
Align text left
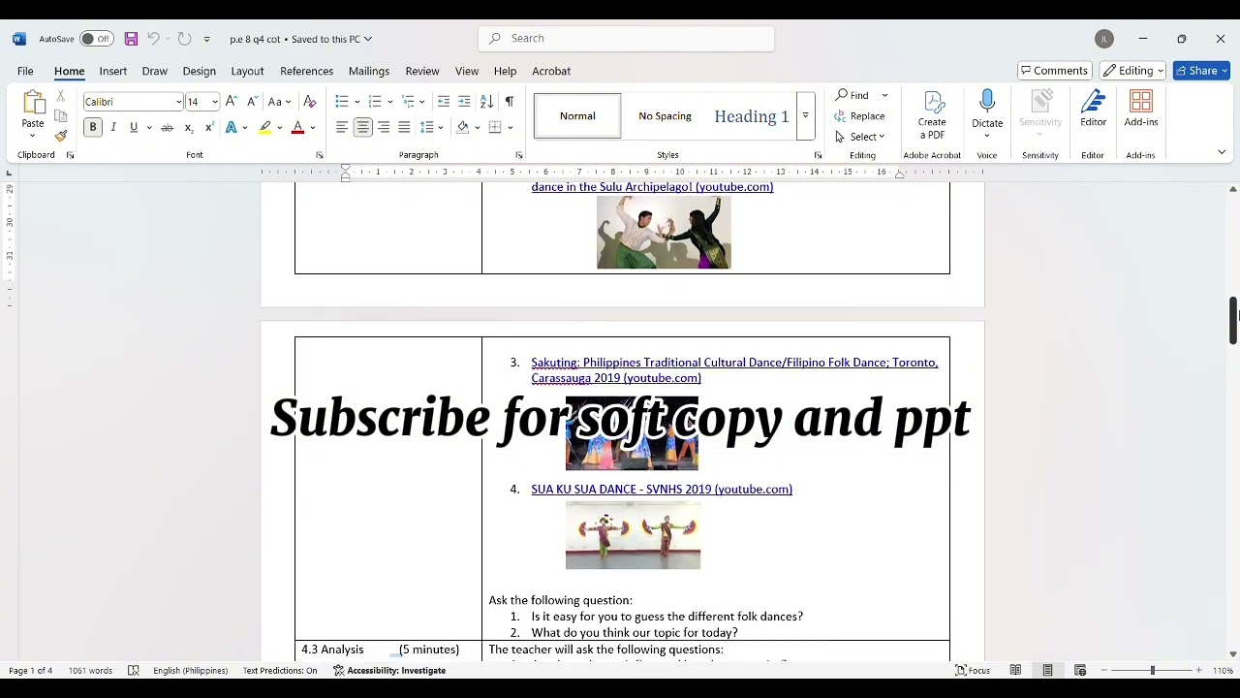(x=342, y=127)
